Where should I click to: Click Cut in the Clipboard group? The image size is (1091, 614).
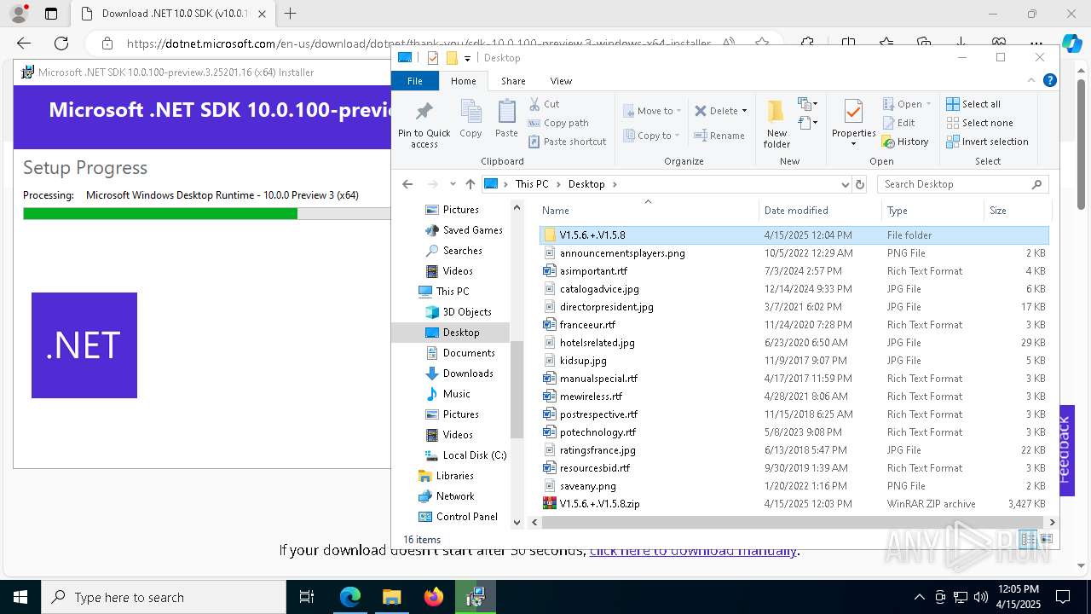[x=544, y=104]
